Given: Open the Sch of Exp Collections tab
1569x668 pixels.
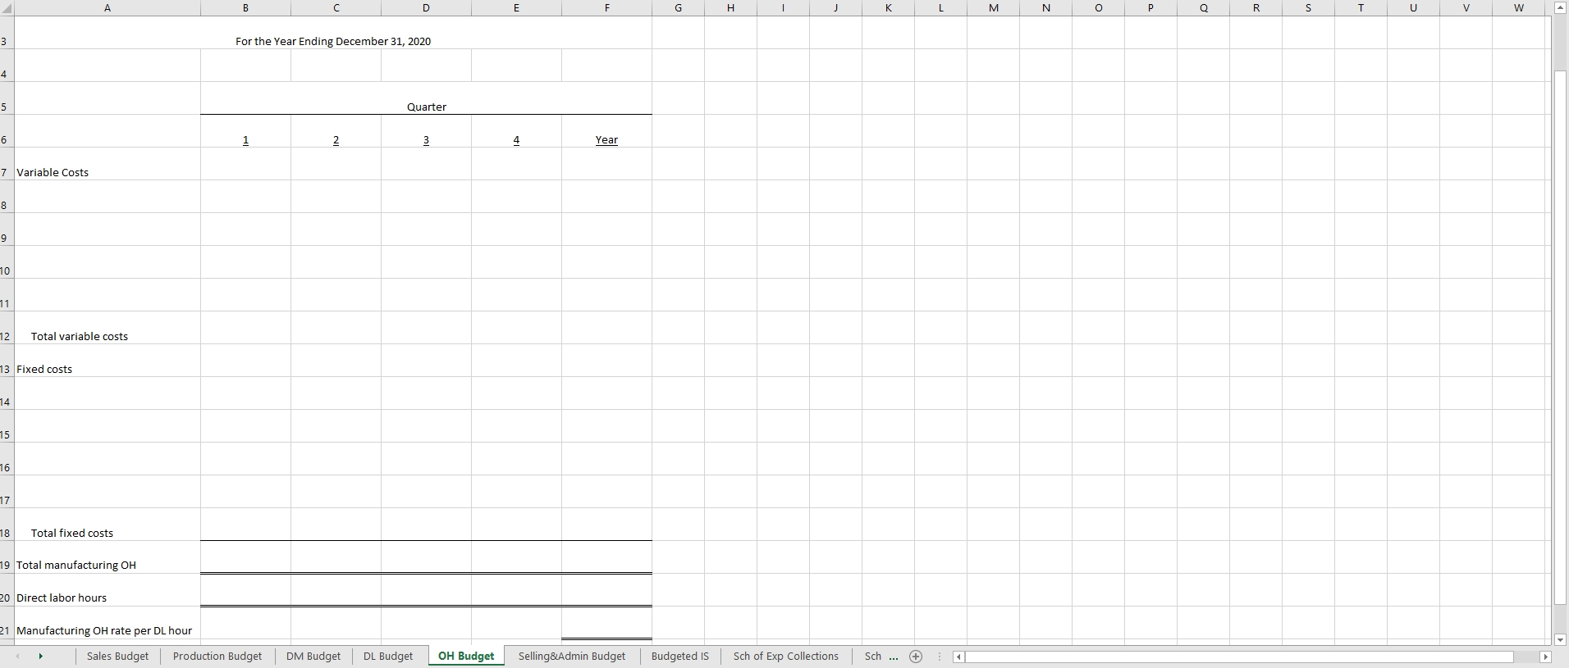Looking at the screenshot, I should tap(786, 656).
